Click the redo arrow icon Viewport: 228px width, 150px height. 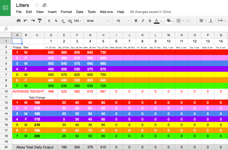click(33, 21)
